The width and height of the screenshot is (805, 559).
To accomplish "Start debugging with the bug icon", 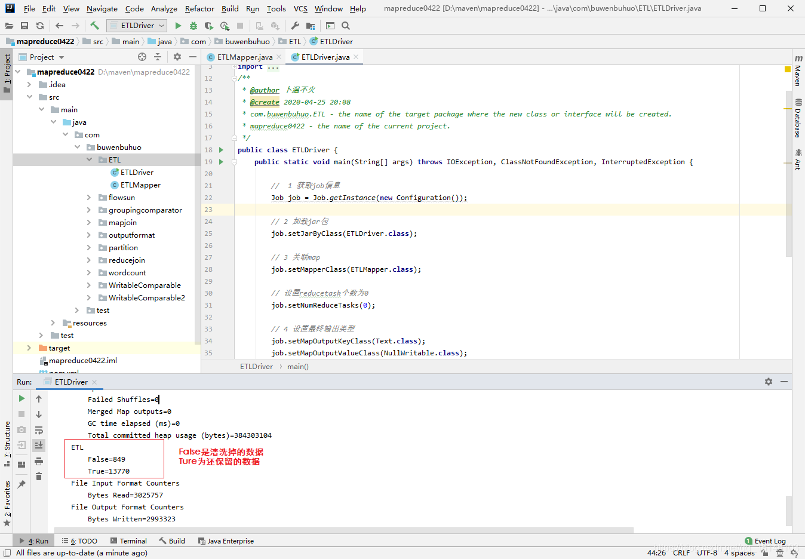I will [x=193, y=26].
